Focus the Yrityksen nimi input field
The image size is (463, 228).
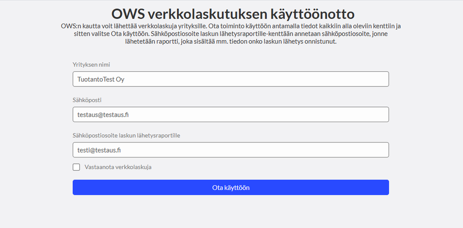tap(231, 79)
